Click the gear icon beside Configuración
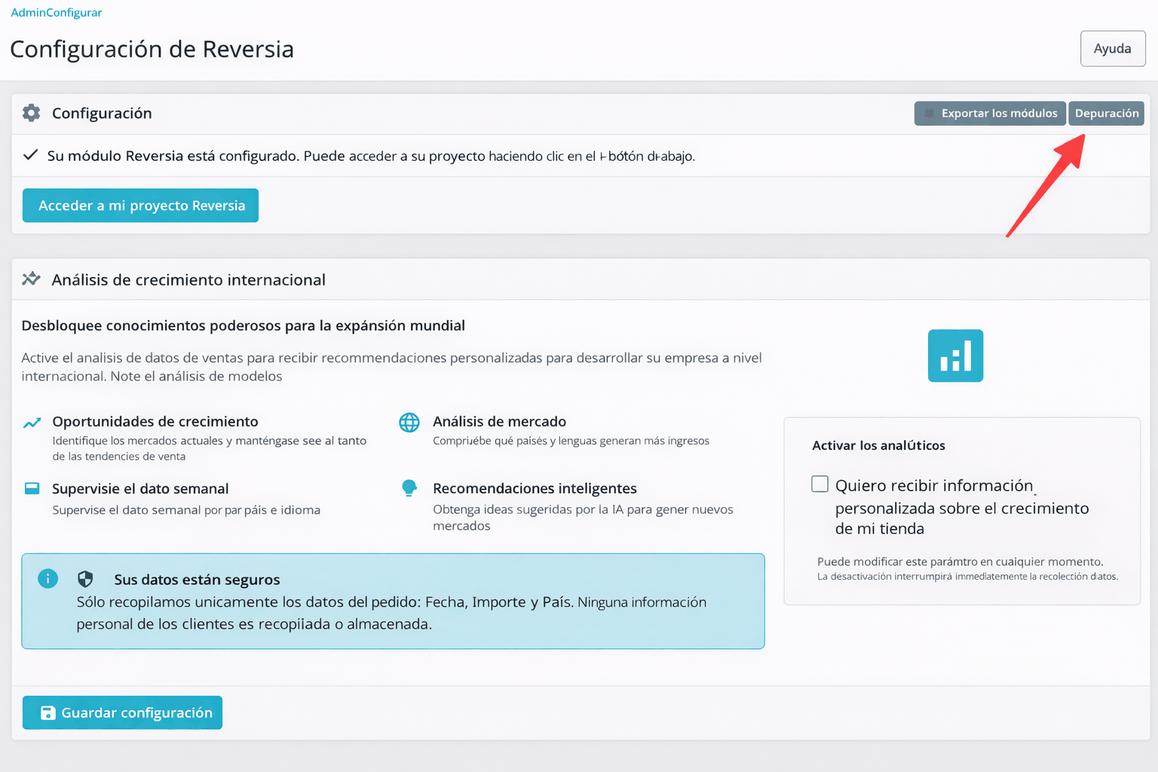This screenshot has height=772, width=1158. (x=31, y=112)
